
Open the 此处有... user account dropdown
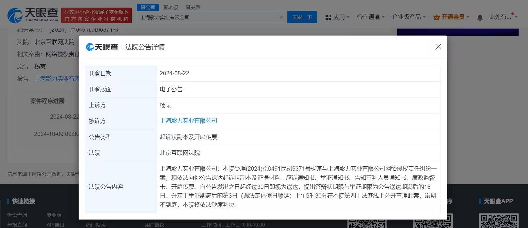click(503, 17)
